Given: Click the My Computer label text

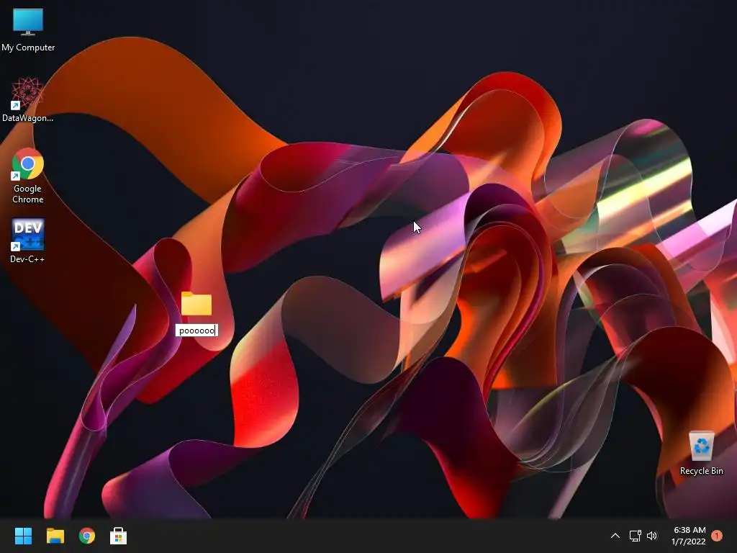Looking at the screenshot, I should 28,48.
